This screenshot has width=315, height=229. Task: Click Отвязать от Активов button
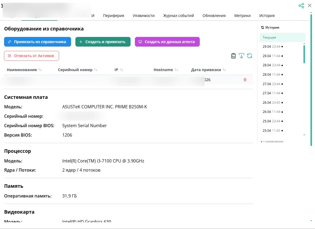tap(31, 56)
